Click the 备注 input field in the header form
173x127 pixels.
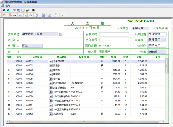point(52,52)
